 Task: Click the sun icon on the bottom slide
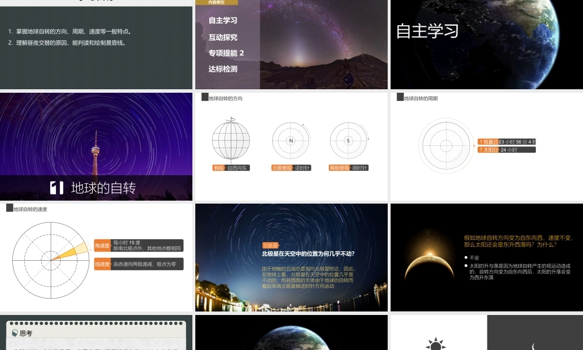pos(436,344)
